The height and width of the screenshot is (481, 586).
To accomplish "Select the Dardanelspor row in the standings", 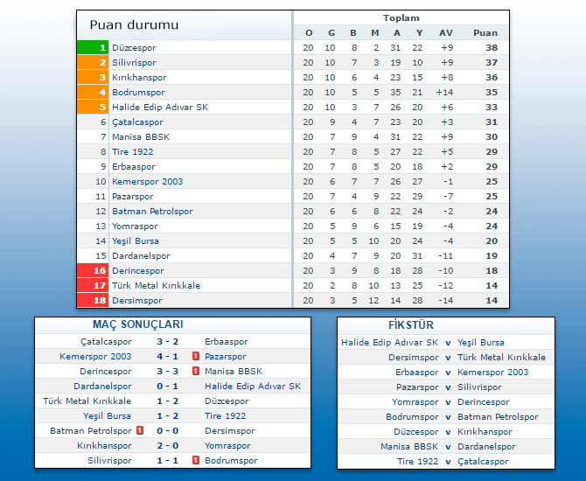I will click(x=141, y=256).
